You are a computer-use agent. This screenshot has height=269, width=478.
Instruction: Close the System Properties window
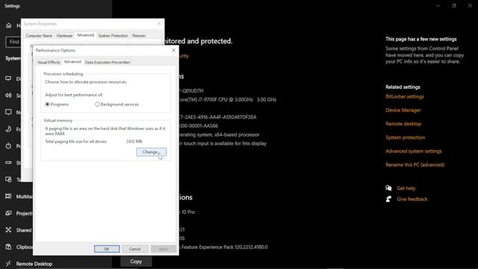(x=159, y=23)
